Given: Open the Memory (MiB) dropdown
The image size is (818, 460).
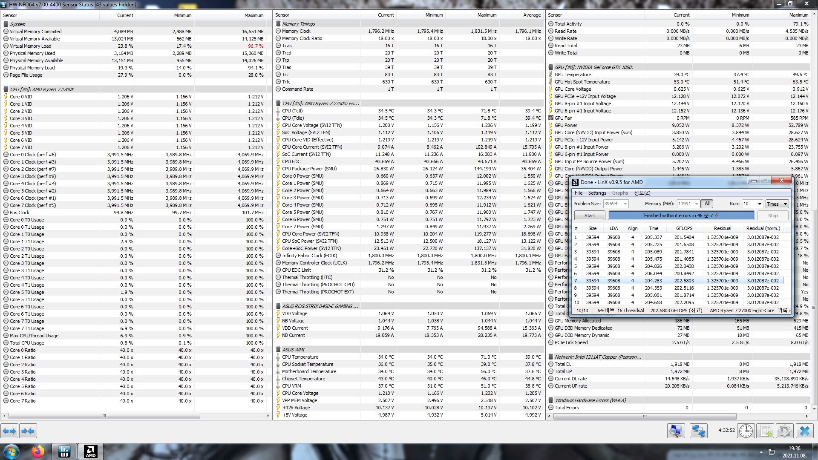Looking at the screenshot, I should coord(696,204).
